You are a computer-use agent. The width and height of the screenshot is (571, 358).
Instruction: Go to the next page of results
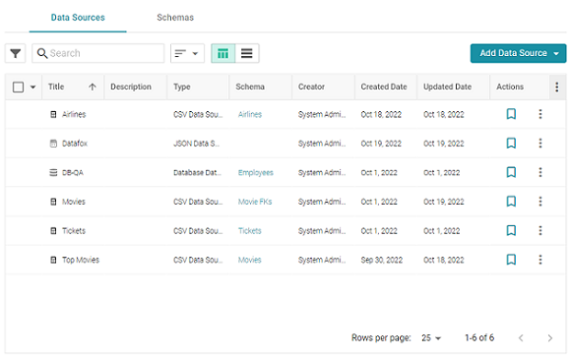pos(549,338)
